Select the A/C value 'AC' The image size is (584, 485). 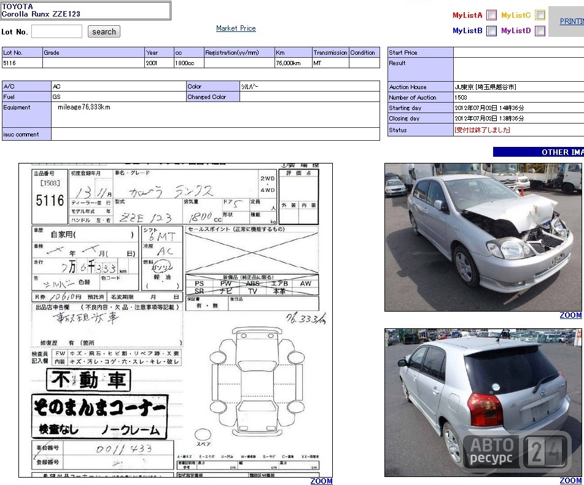tap(56, 87)
